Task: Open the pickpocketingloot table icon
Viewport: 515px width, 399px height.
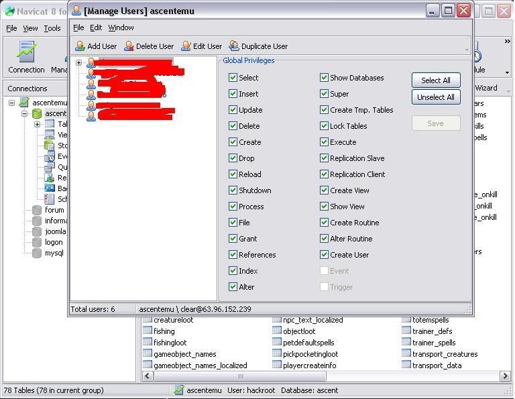Action: click(277, 353)
